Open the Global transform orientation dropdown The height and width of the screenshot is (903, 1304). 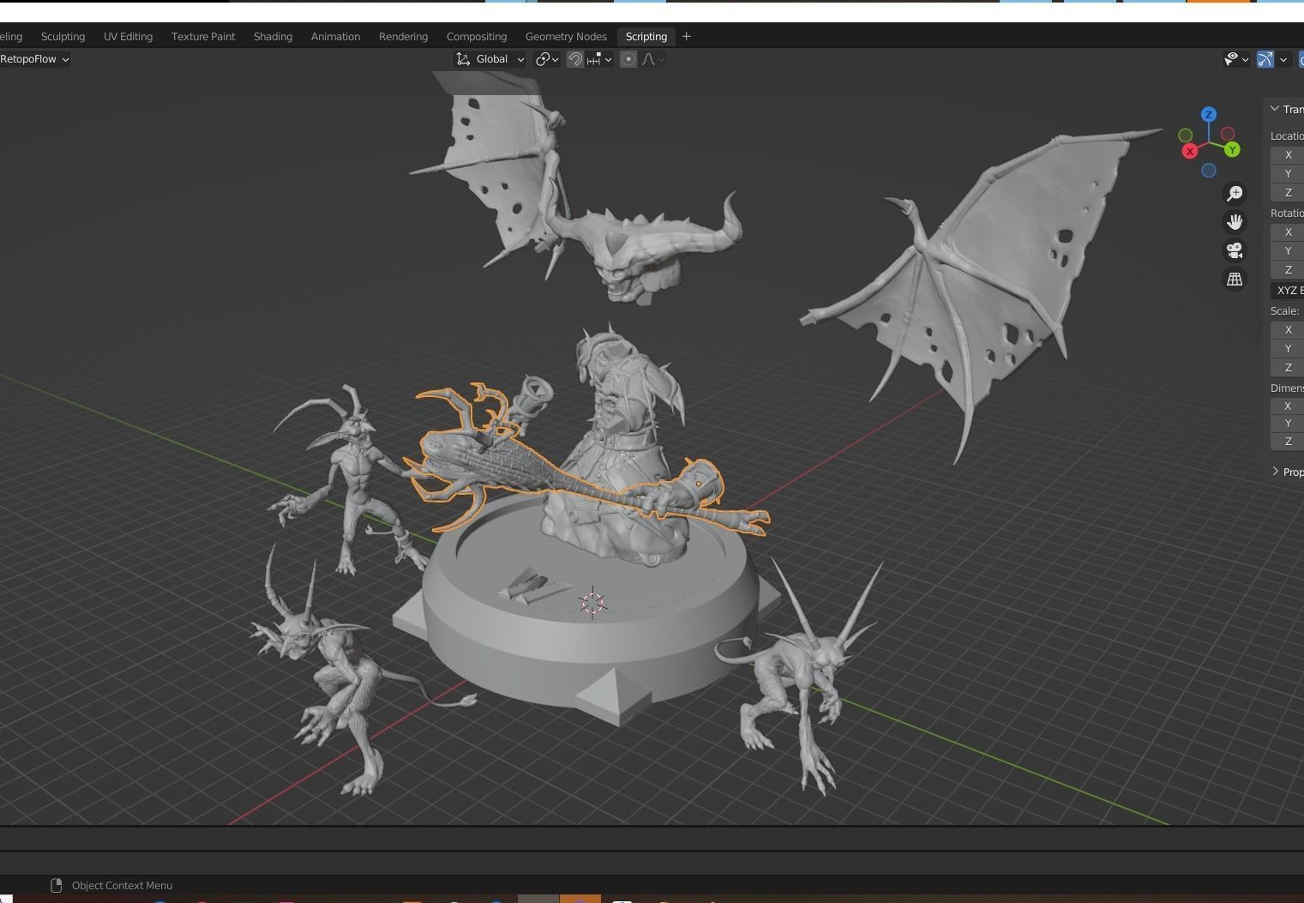pyautogui.click(x=490, y=59)
